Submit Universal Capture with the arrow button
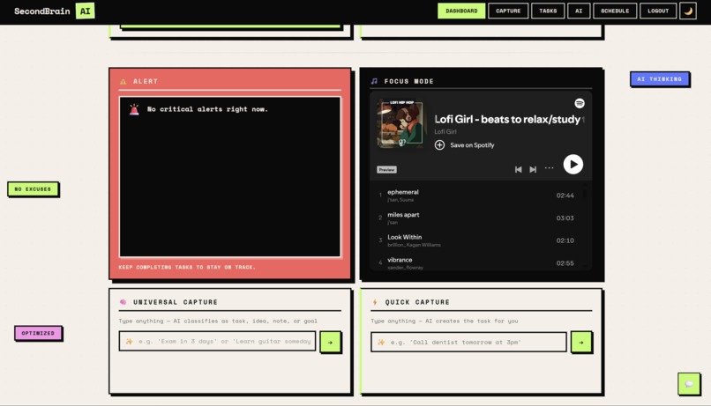 [330, 343]
